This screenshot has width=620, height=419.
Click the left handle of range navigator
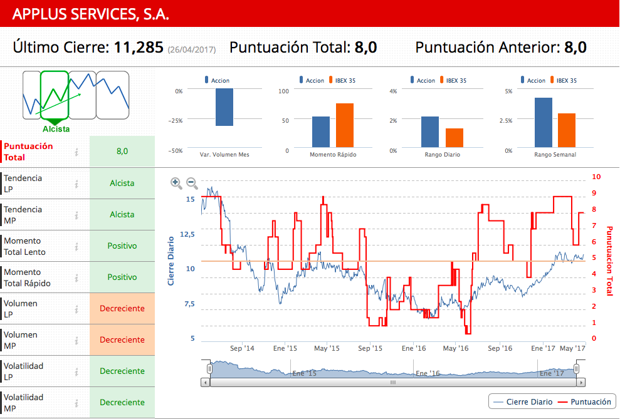(209, 369)
